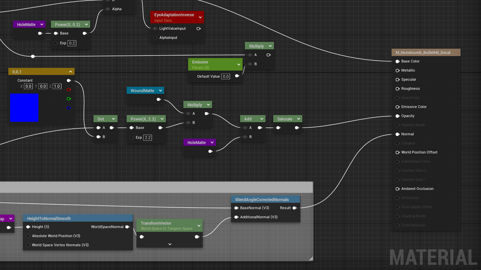
Task: Click the Base Color input pin
Action: [x=397, y=61]
